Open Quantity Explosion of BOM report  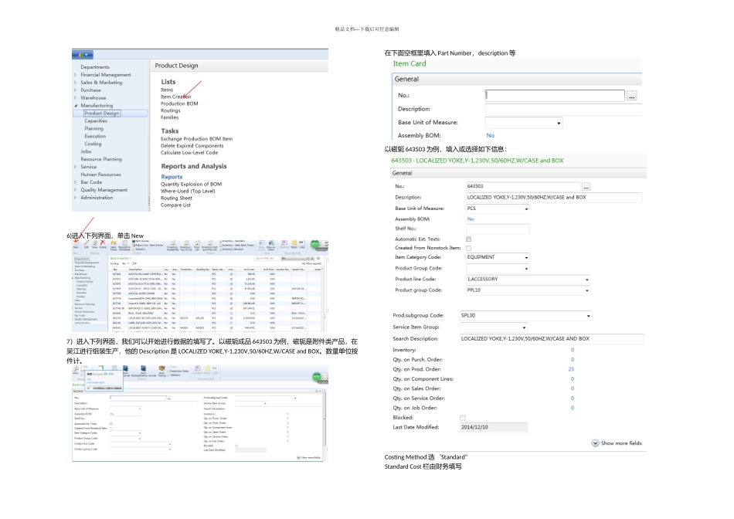point(191,185)
